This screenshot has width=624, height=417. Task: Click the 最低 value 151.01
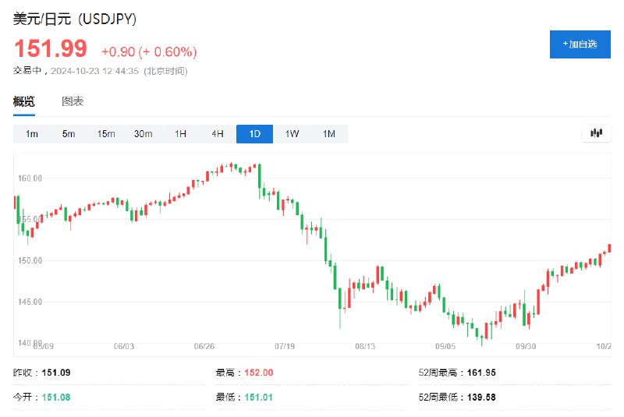coord(259,397)
